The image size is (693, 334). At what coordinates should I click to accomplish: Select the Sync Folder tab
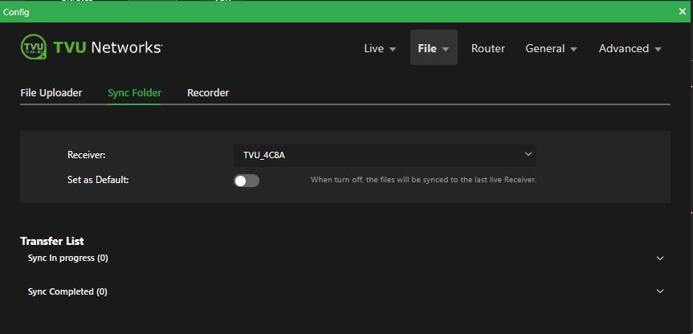pyautogui.click(x=135, y=93)
